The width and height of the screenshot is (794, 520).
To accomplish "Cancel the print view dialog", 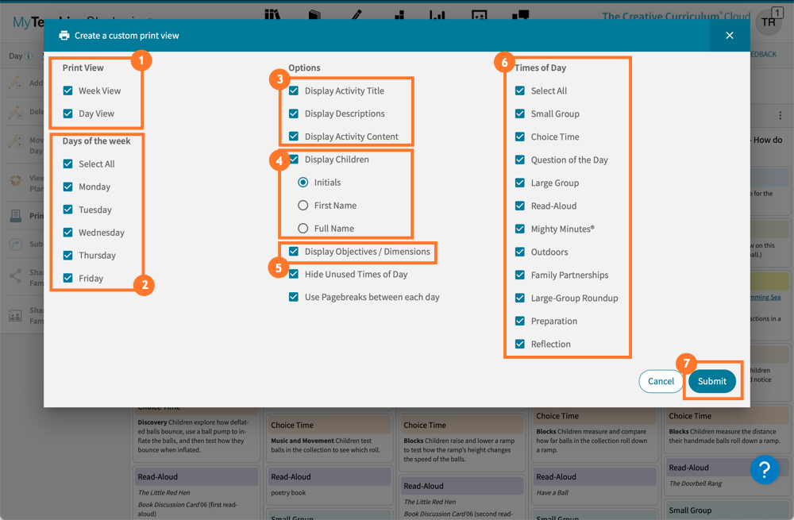I will 661,381.
